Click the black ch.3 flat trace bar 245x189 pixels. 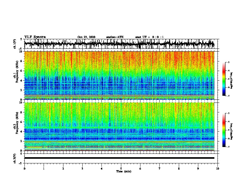(x=119, y=158)
